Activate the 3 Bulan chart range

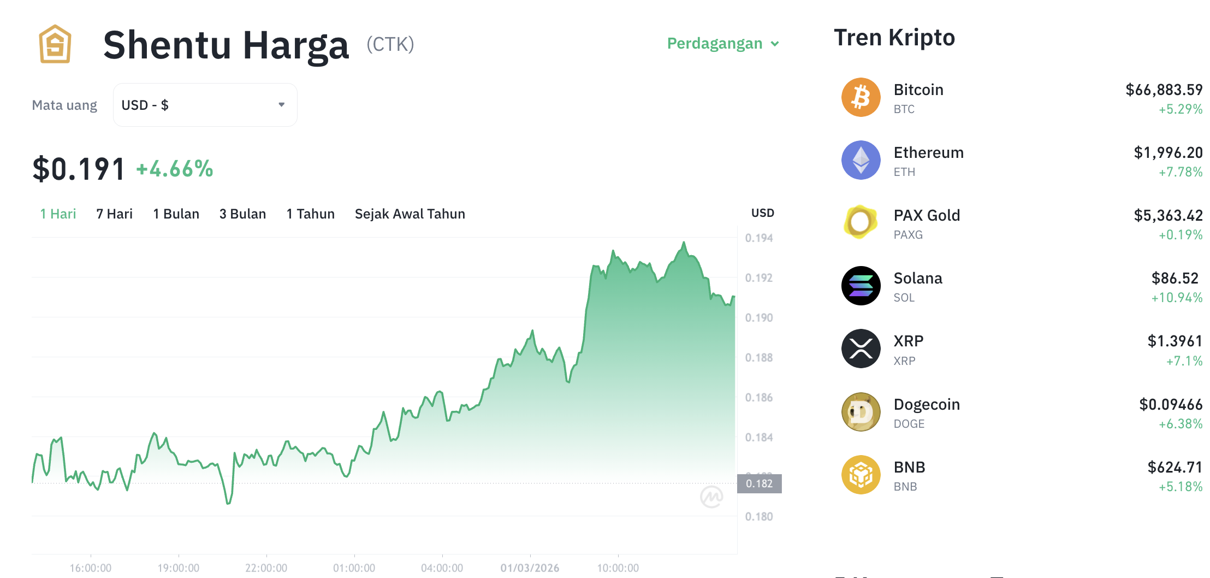(242, 214)
